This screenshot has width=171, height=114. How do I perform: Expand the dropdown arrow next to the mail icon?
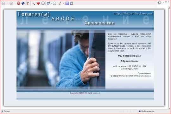click(51, 3)
